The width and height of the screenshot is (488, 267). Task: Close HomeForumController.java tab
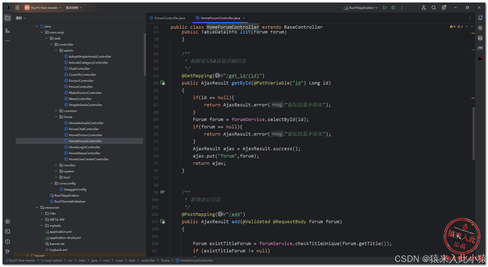pos(244,18)
